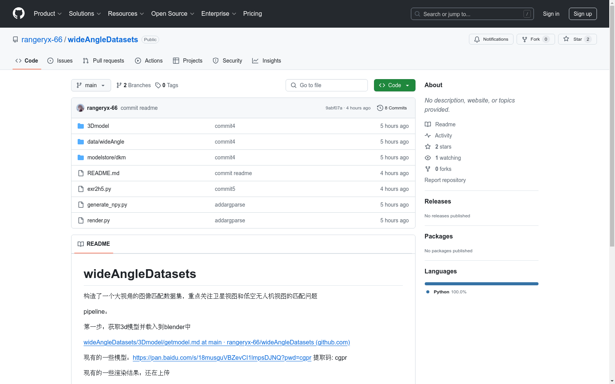Open the Releases section heading
Image resolution: width=615 pixels, height=384 pixels.
coord(438,201)
